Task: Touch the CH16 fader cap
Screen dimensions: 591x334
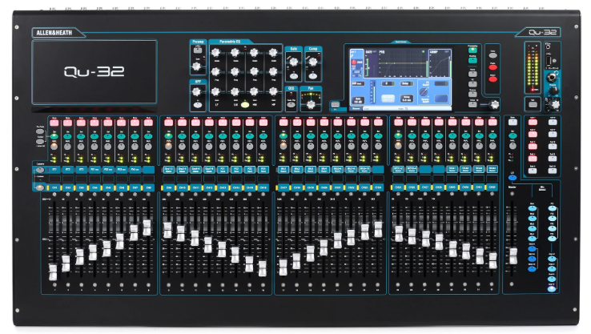Action: click(x=263, y=268)
